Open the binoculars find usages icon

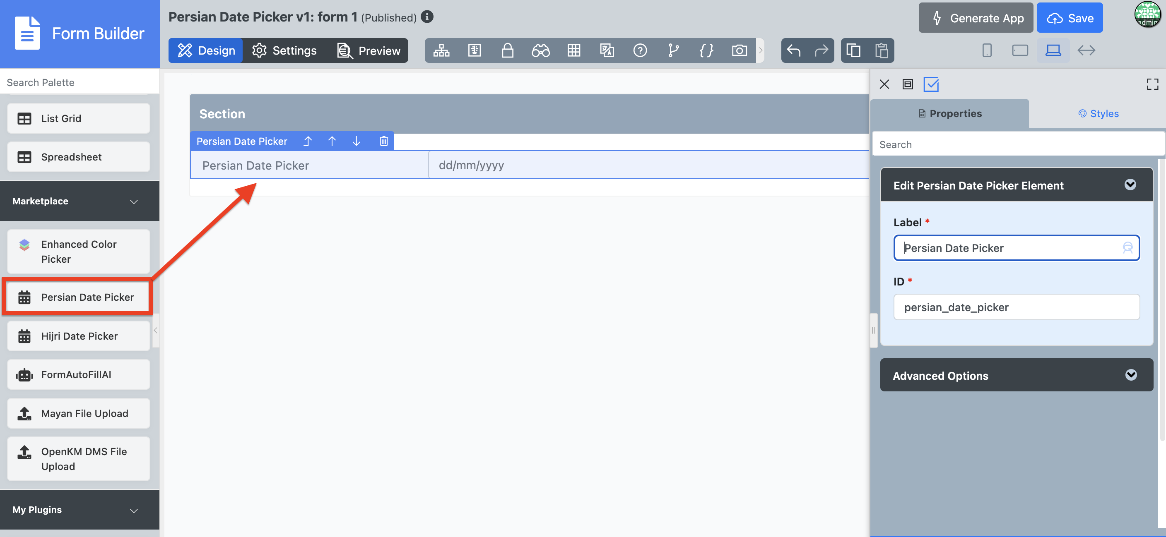click(540, 50)
